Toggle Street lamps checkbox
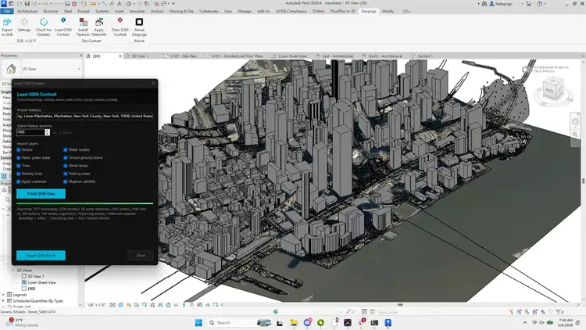Screen dimensions: 586x330 point(66,165)
